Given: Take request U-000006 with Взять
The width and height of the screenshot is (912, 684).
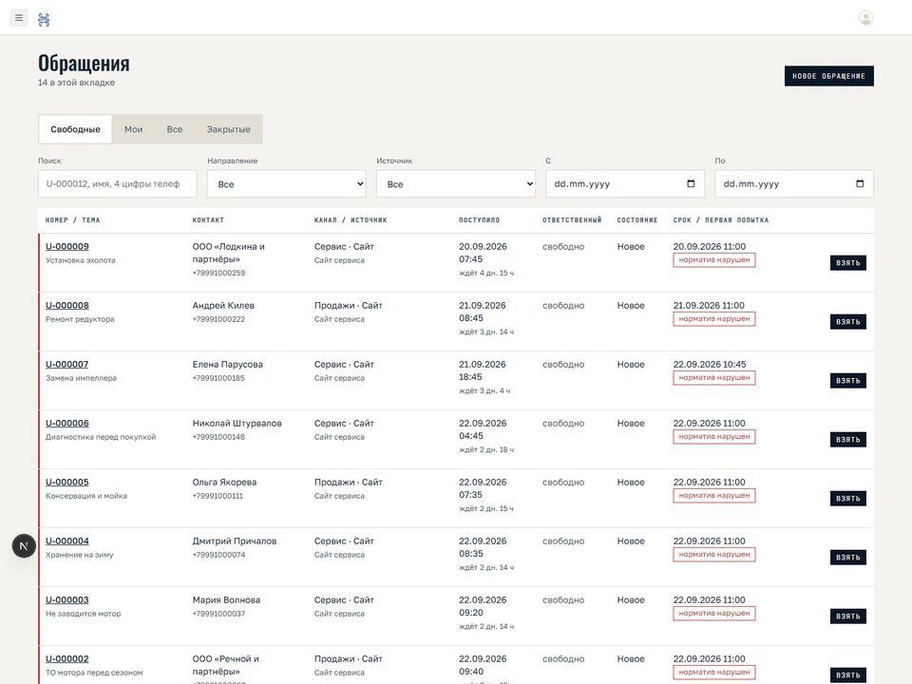Looking at the screenshot, I should click(x=848, y=439).
